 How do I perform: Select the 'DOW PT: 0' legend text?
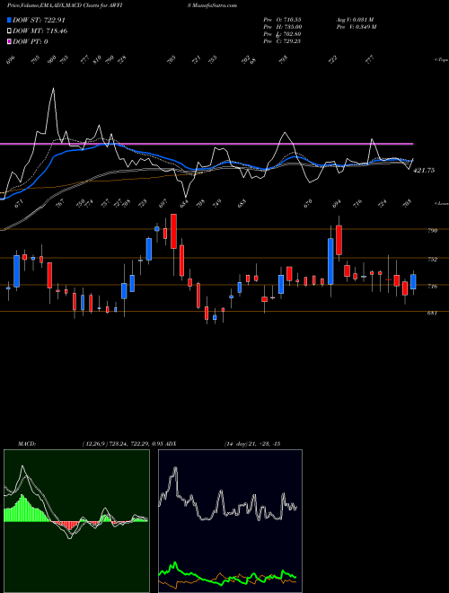pos(31,41)
